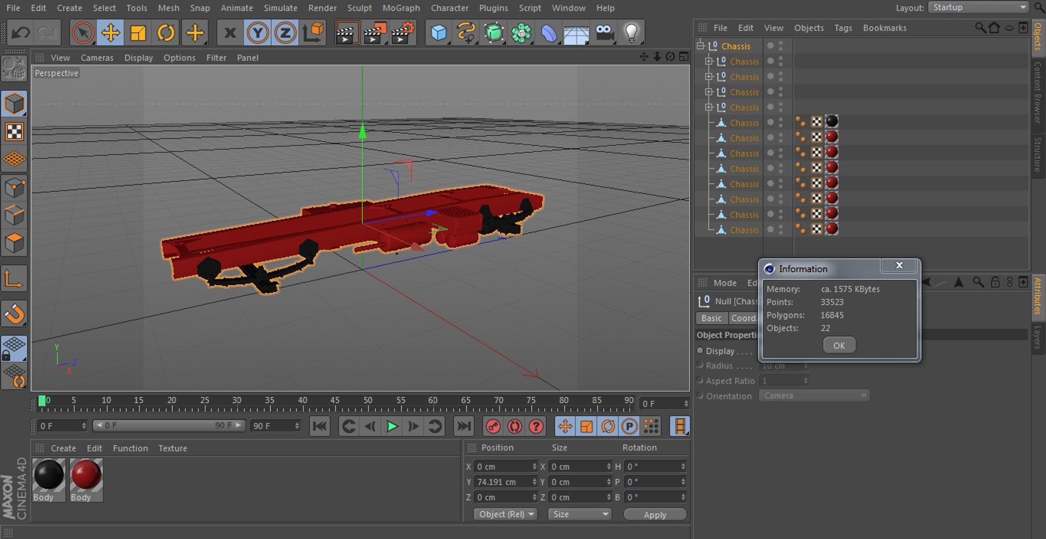Switch to Model mode in left toolbar
Viewport: 1046px width, 539px height.
click(14, 103)
